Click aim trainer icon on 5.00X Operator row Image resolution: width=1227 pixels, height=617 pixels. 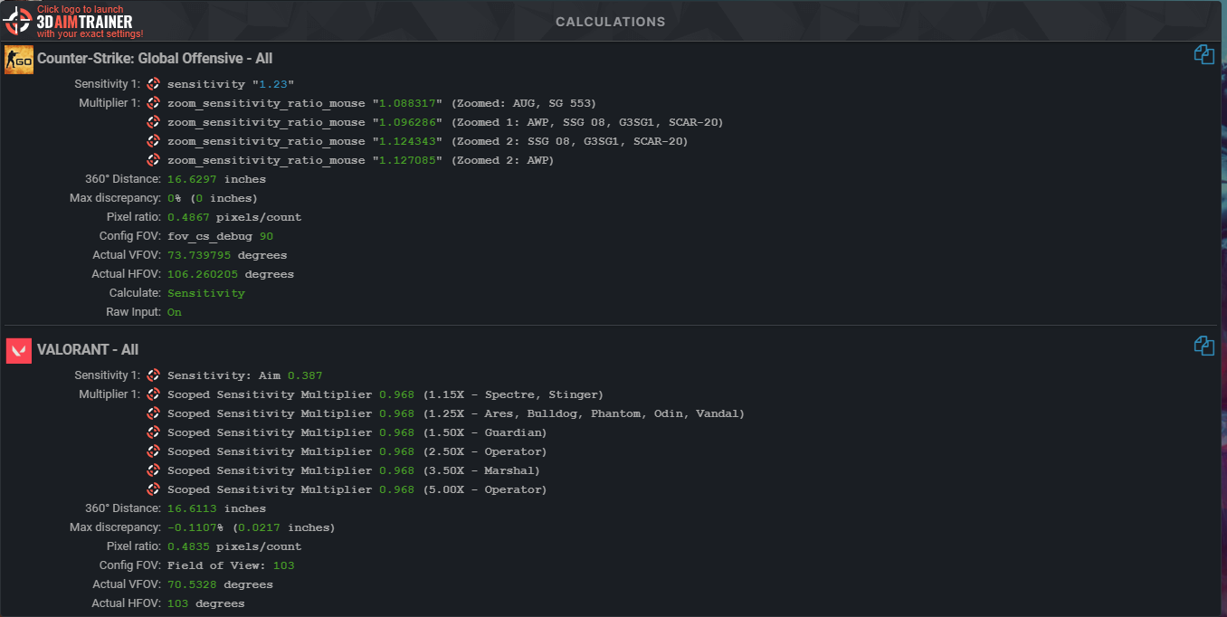coord(154,489)
